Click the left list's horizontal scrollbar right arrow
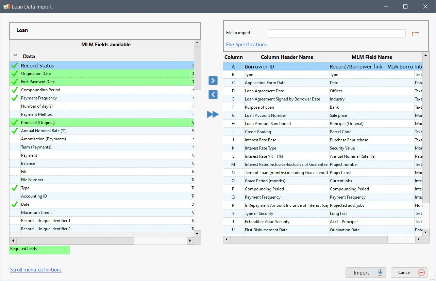 click(190, 241)
